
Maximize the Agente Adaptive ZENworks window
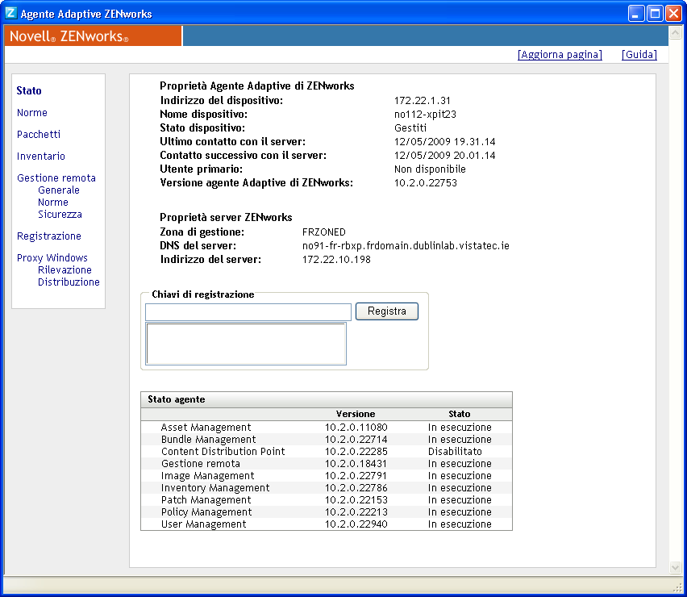click(655, 13)
